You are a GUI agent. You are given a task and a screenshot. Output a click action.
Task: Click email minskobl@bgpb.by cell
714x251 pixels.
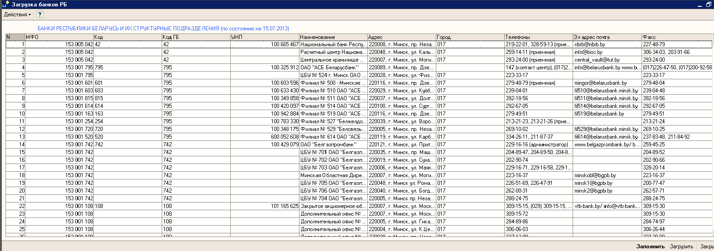pyautogui.click(x=607, y=175)
